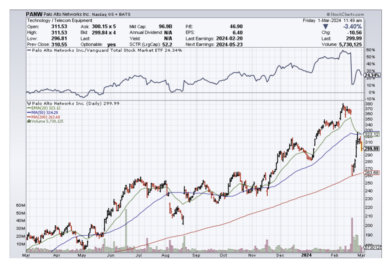The image size is (390, 264).
Task: Click the PANW ticker symbol
Action: click(x=33, y=14)
